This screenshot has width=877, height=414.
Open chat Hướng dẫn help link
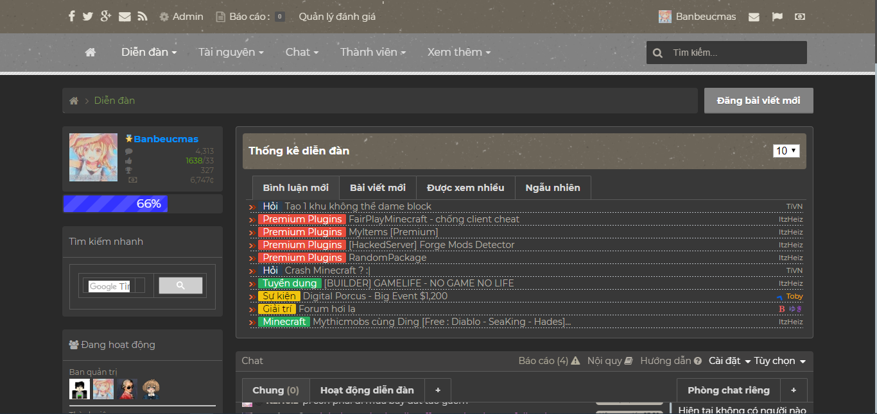tap(671, 361)
